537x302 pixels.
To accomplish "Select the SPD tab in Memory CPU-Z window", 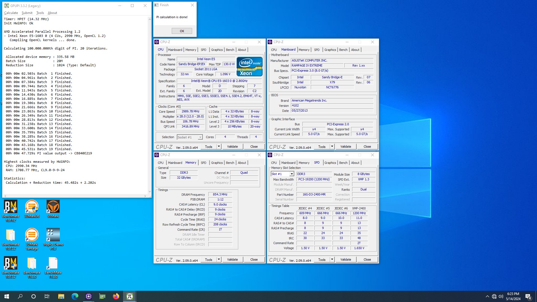I will [x=203, y=163].
